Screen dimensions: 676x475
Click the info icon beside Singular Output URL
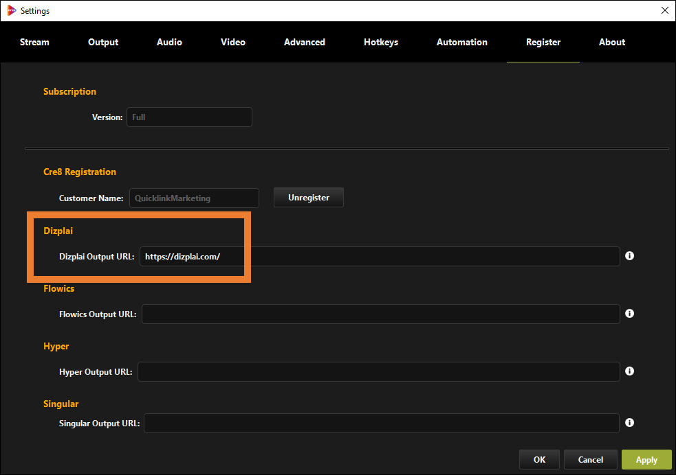629,423
